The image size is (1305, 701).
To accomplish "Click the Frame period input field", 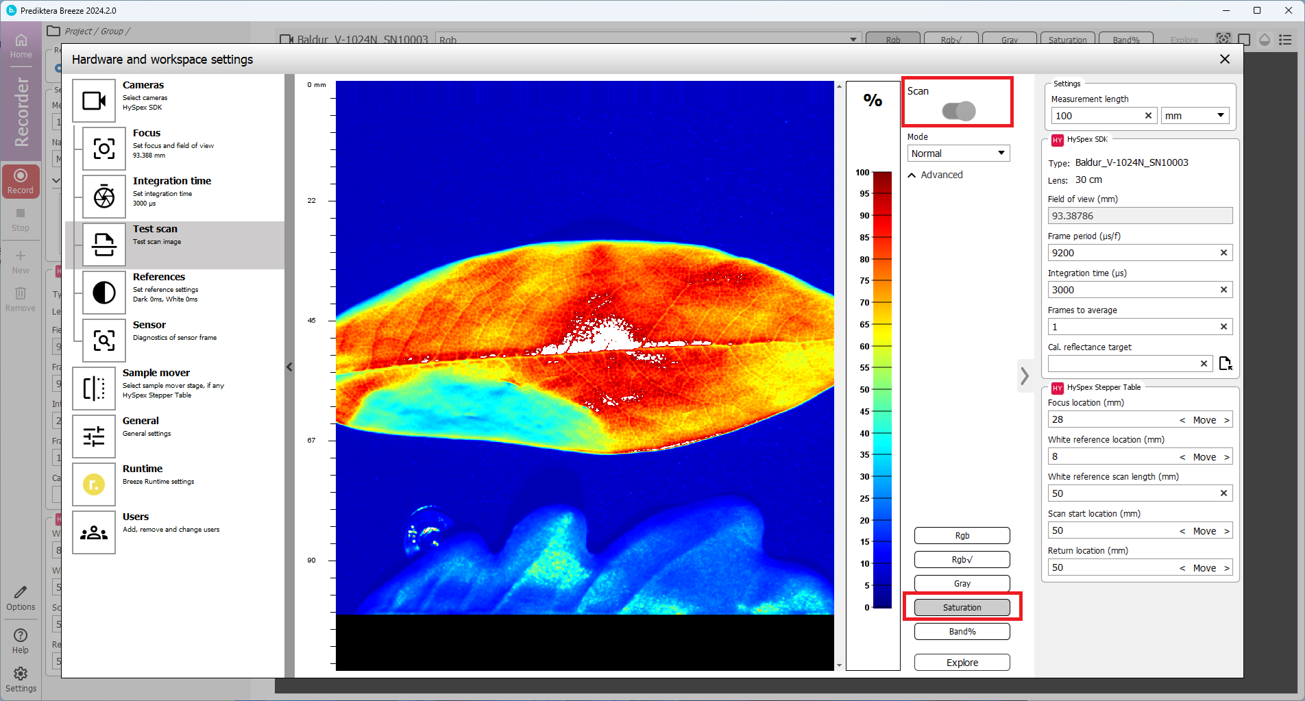I will point(1132,253).
